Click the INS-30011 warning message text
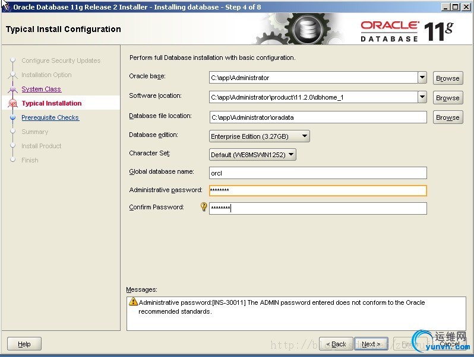The width and height of the screenshot is (474, 357). [282, 307]
